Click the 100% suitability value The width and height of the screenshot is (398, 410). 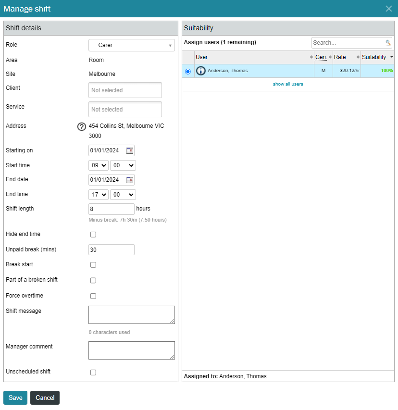pyautogui.click(x=387, y=71)
